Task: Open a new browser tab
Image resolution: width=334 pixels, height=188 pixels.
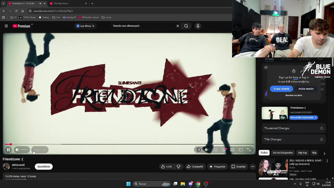Action: pyautogui.click(x=92, y=3)
